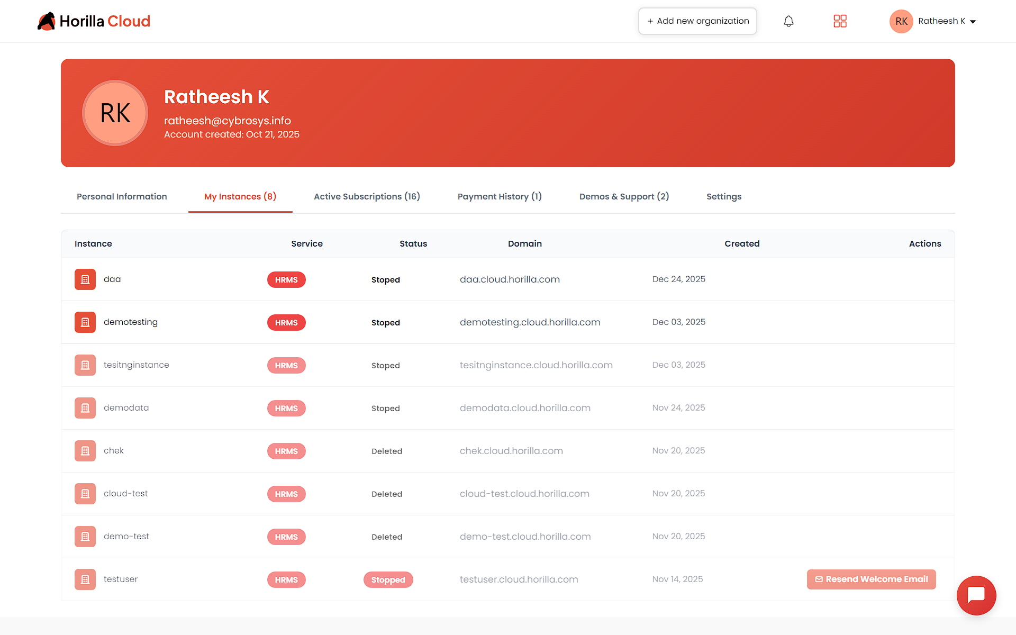Switch to the Payment History tab
Image resolution: width=1016 pixels, height=635 pixels.
[499, 196]
